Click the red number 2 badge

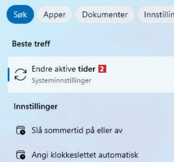click(102, 69)
